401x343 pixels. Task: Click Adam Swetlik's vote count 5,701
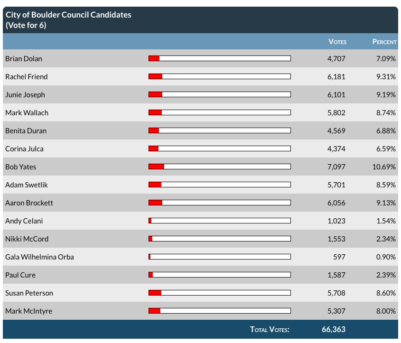[x=336, y=185]
